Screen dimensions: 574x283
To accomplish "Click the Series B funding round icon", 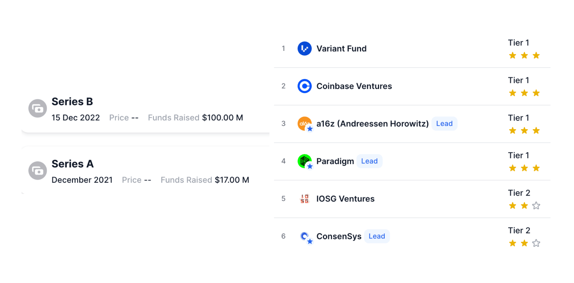I will point(38,108).
